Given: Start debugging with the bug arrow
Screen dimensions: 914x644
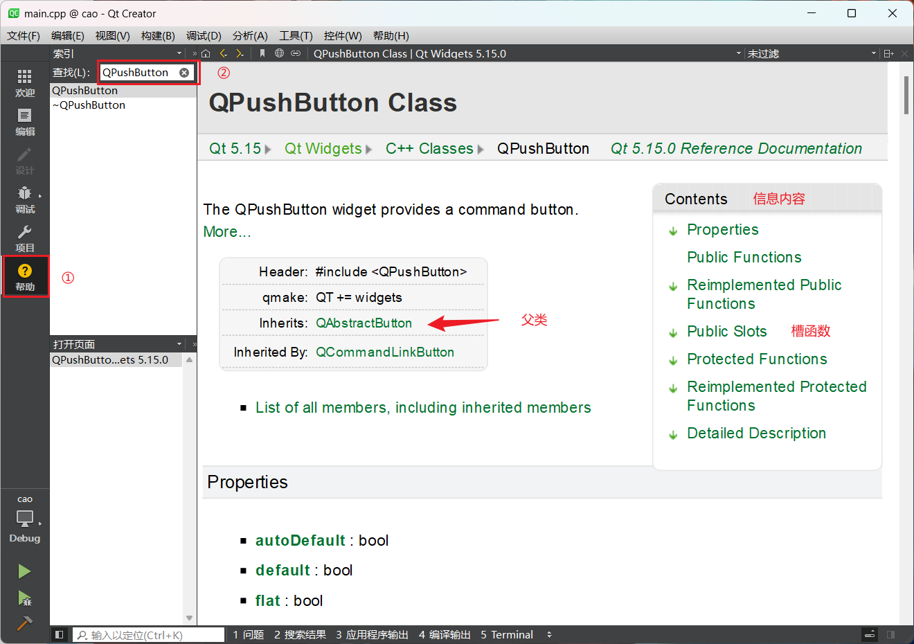Looking at the screenshot, I should tap(24, 598).
